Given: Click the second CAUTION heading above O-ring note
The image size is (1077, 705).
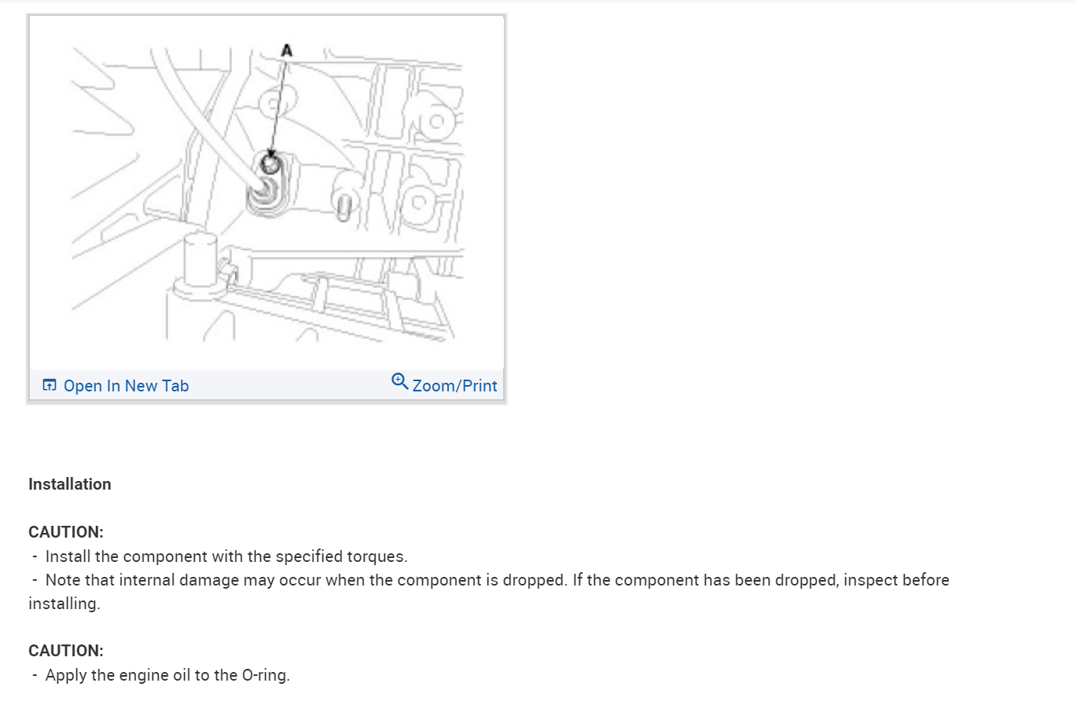Looking at the screenshot, I should [x=66, y=651].
